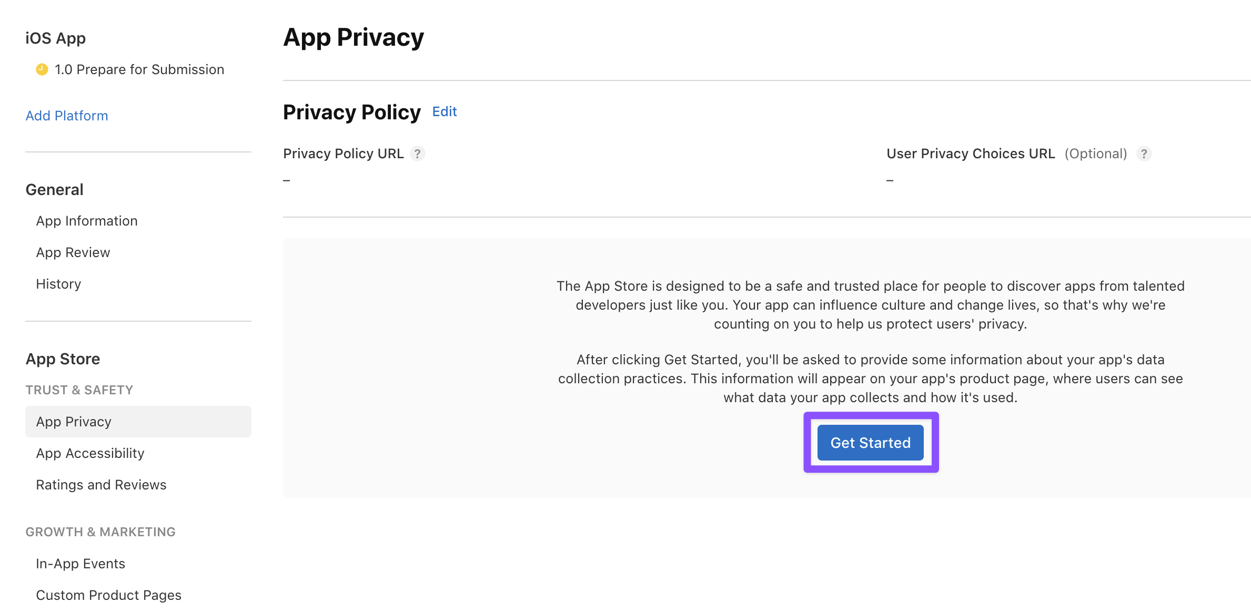Open Ratings and Reviews

click(x=101, y=485)
